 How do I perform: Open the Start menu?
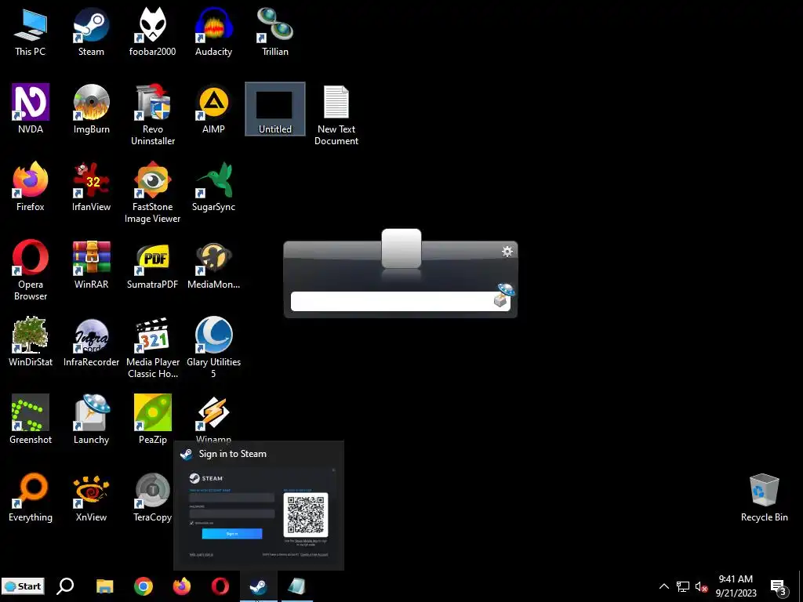point(23,586)
